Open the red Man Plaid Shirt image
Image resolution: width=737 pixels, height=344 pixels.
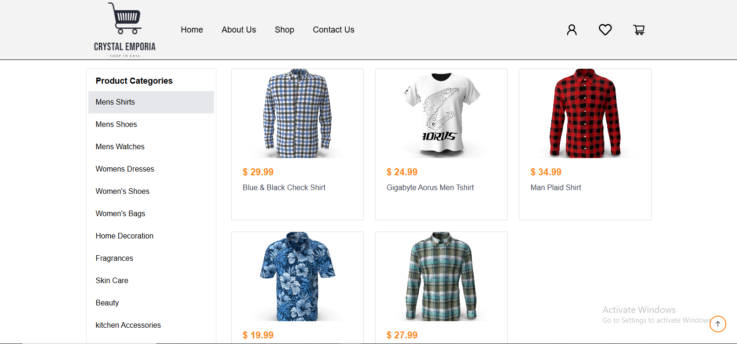coord(585,113)
